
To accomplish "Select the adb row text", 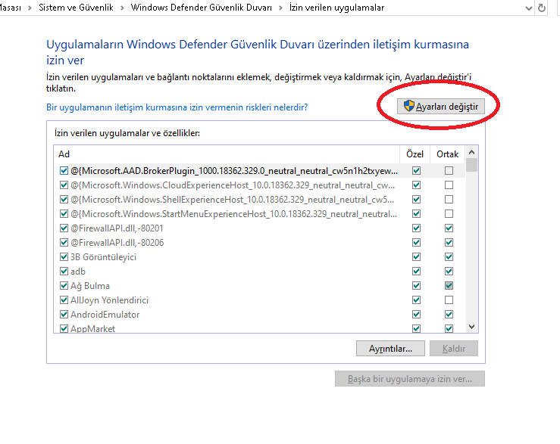I will click(x=78, y=272).
